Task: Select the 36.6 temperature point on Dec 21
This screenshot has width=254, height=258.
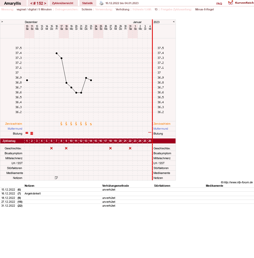Action: pyautogui.click(x=81, y=93)
